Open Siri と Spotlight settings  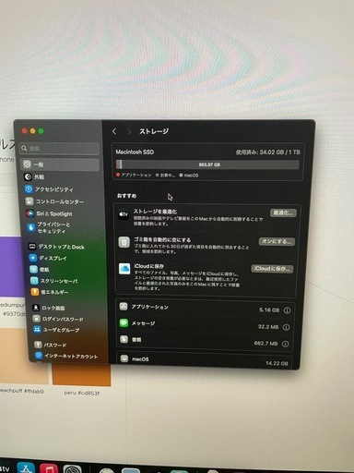[49, 213]
